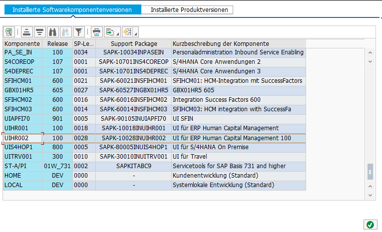382x232 pixels.
Task: Click the greyed-out Find Next binoculars icon
Action: (x=65, y=32)
